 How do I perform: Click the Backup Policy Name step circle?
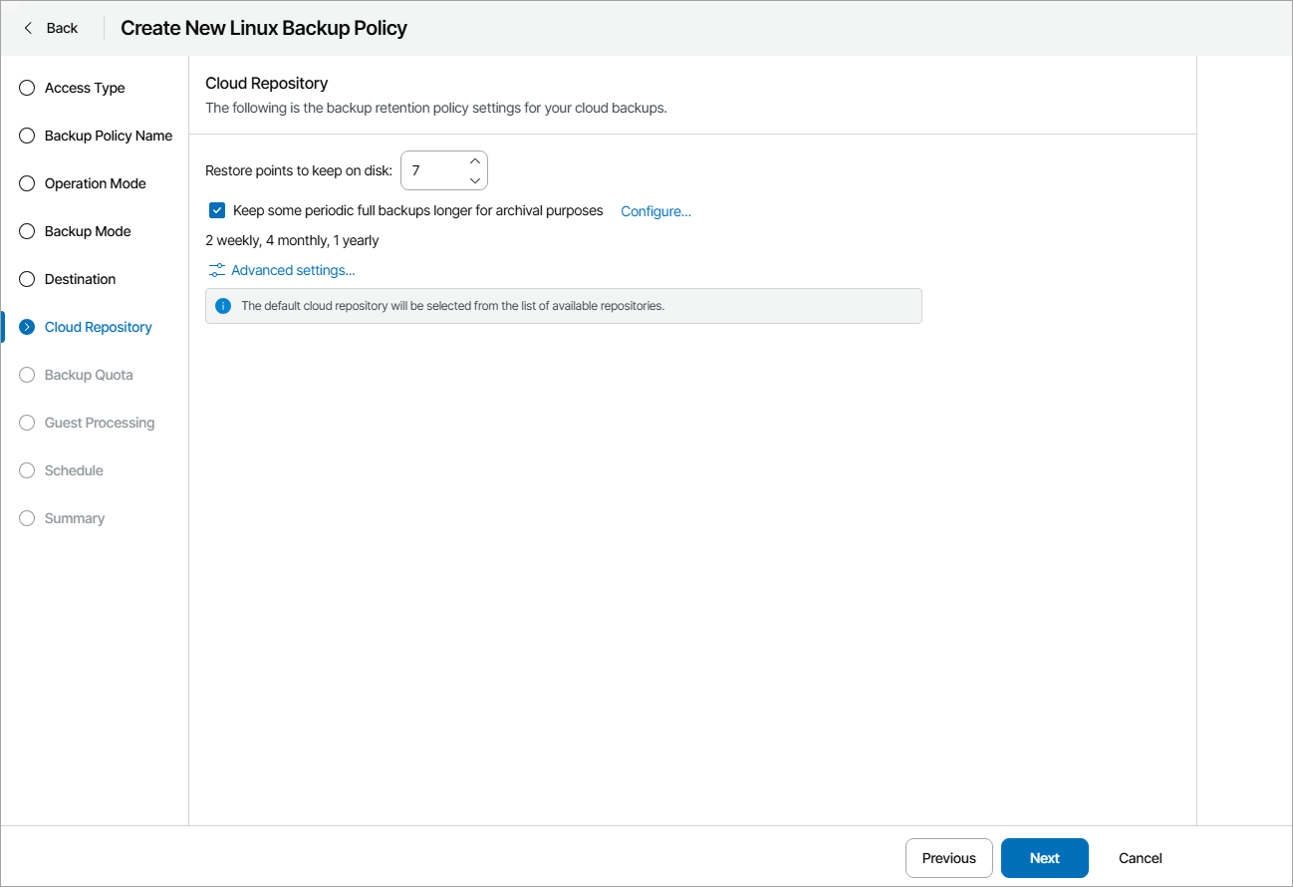27,136
